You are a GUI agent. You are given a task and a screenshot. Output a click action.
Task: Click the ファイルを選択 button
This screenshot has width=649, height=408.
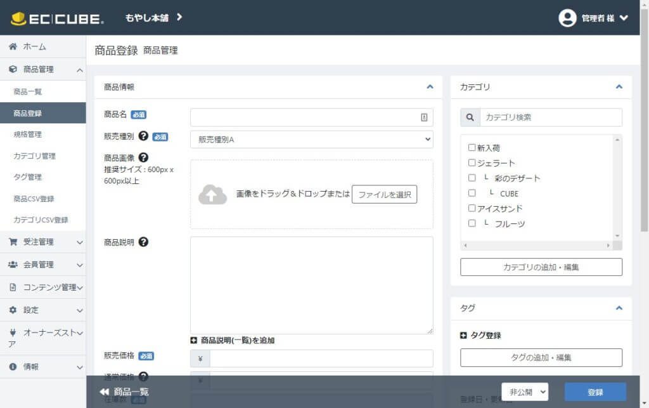click(x=384, y=194)
